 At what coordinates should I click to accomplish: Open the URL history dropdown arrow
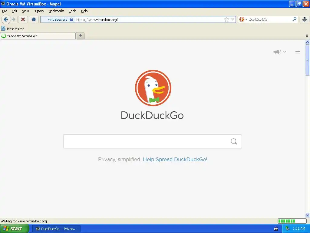click(x=233, y=19)
